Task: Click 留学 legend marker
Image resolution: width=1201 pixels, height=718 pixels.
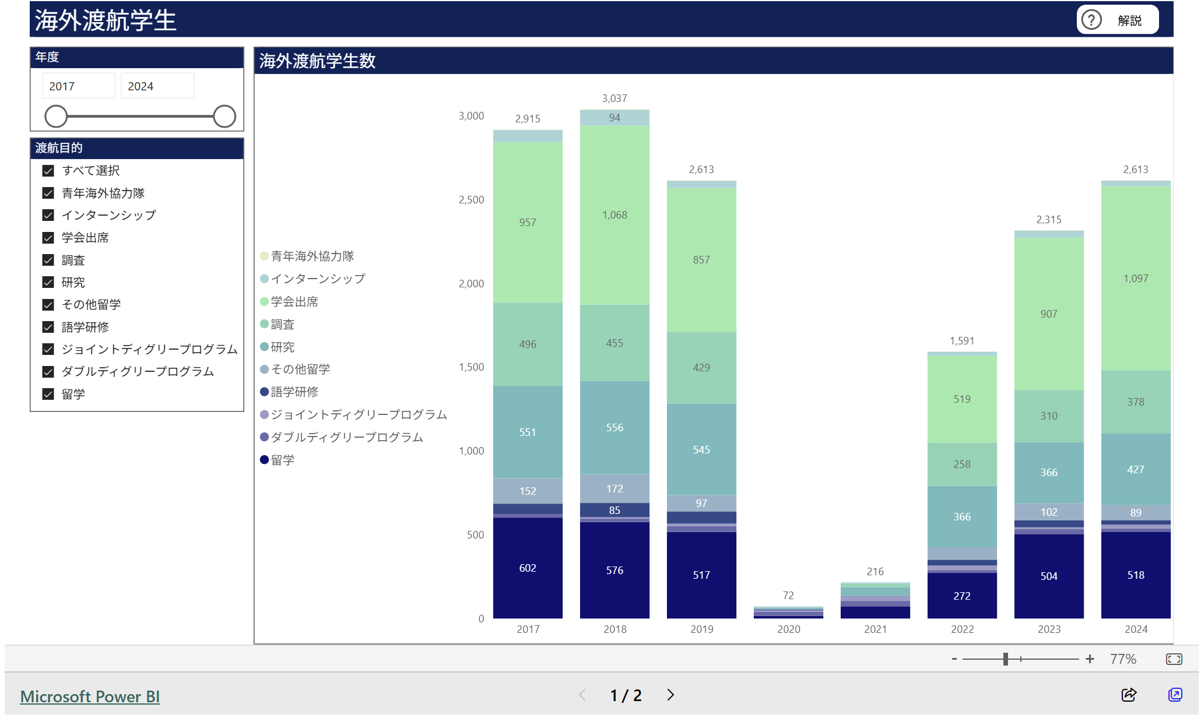Action: pos(264,460)
